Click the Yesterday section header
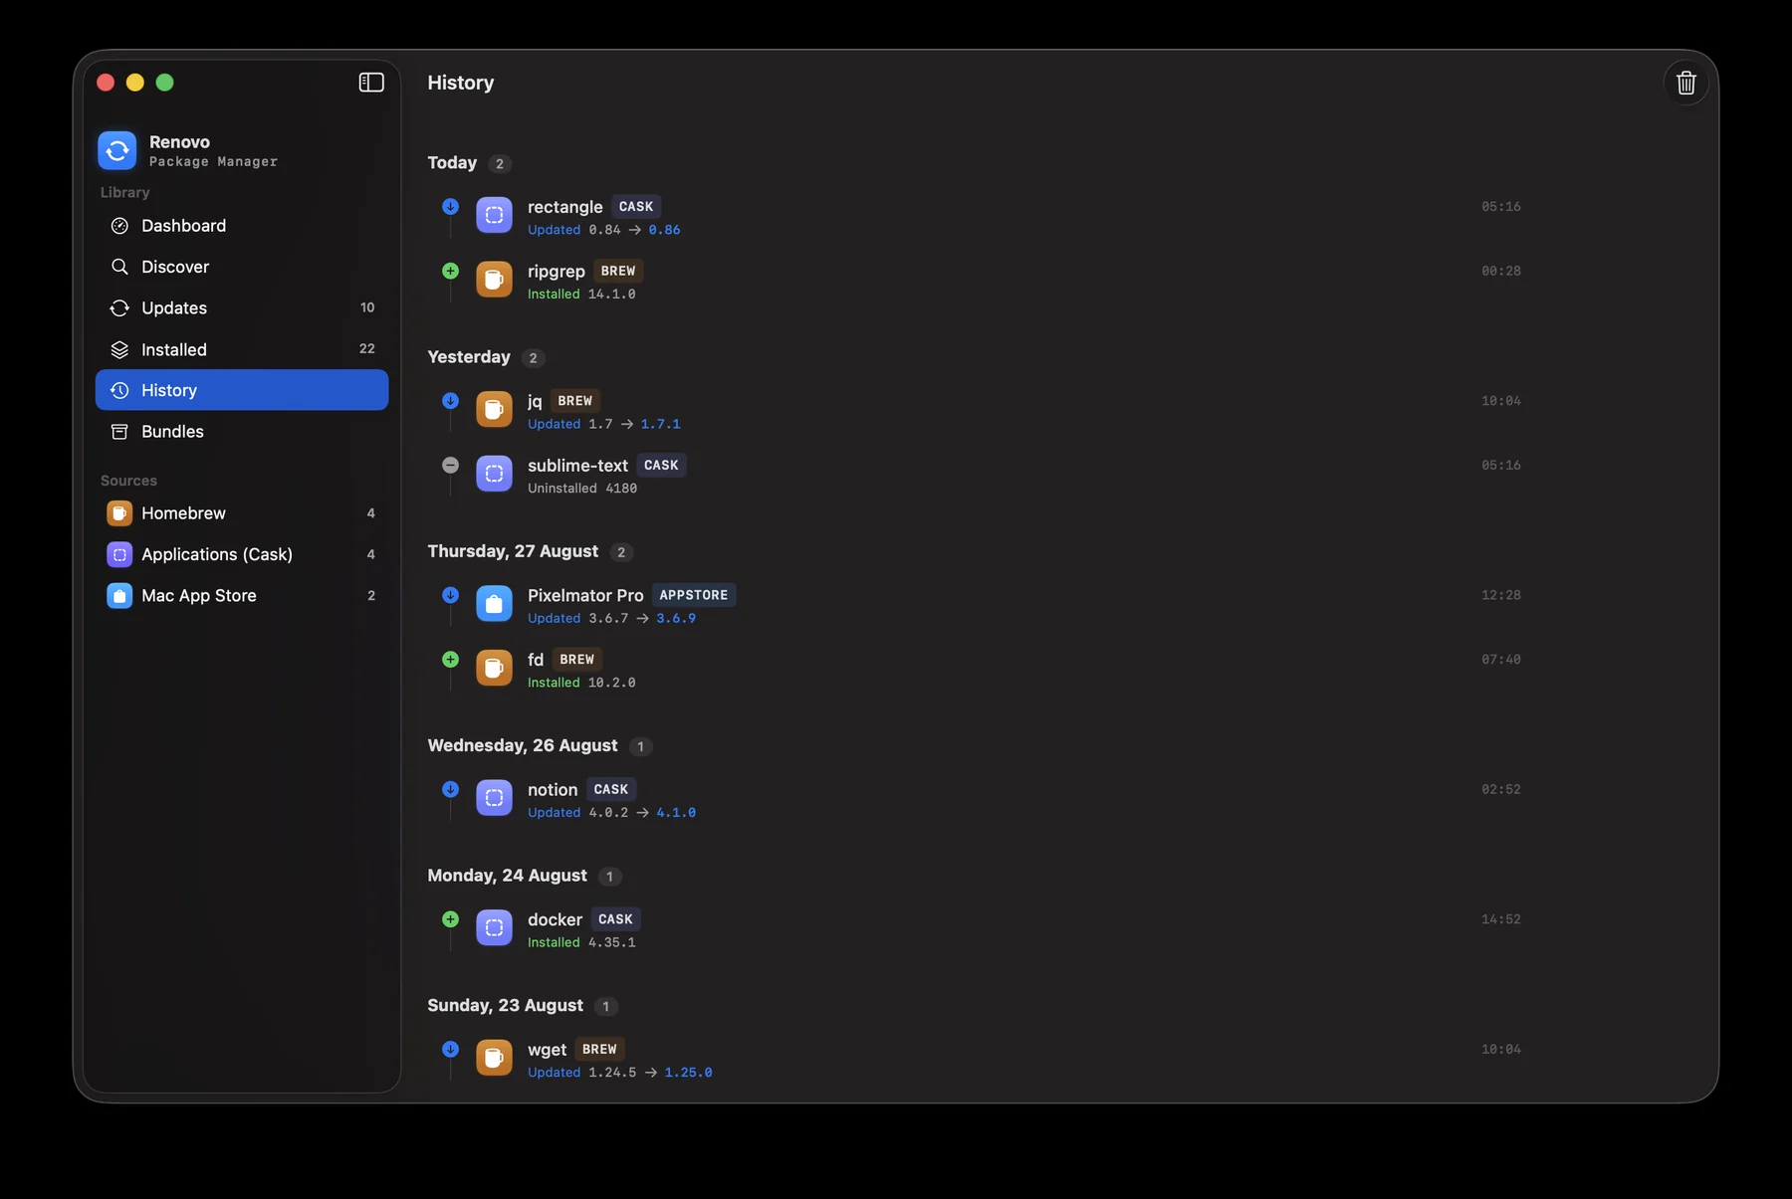The height and width of the screenshot is (1199, 1792). coord(469,357)
